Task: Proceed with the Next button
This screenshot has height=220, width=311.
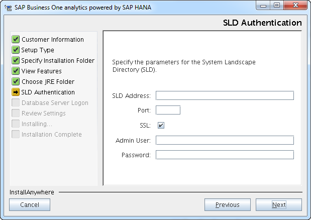Action: [279, 204]
